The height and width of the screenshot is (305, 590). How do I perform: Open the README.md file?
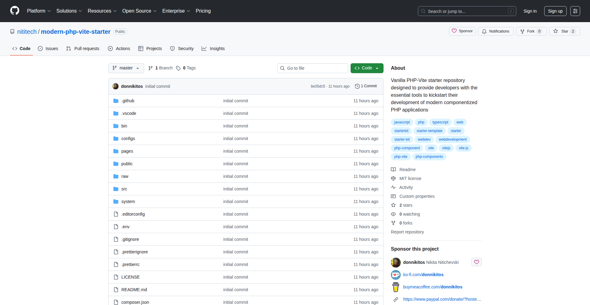pos(134,290)
